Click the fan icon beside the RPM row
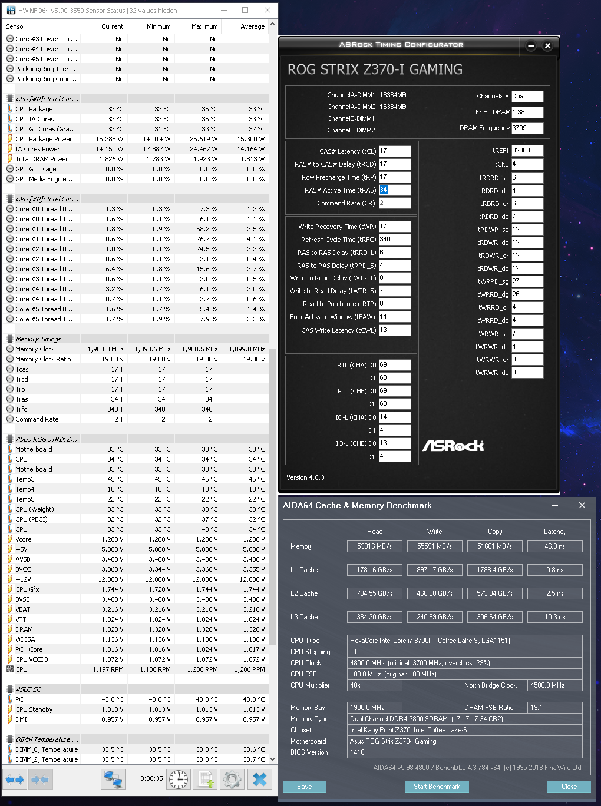The height and width of the screenshot is (806, 601). click(10, 669)
